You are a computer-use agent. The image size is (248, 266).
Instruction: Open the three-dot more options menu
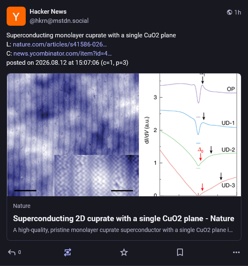(236, 252)
